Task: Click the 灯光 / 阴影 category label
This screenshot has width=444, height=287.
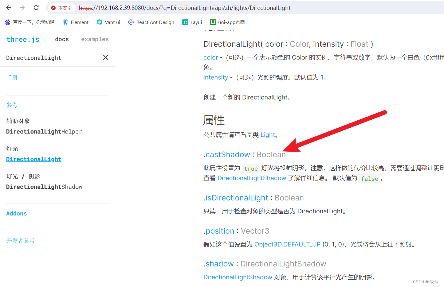Action: point(23,176)
